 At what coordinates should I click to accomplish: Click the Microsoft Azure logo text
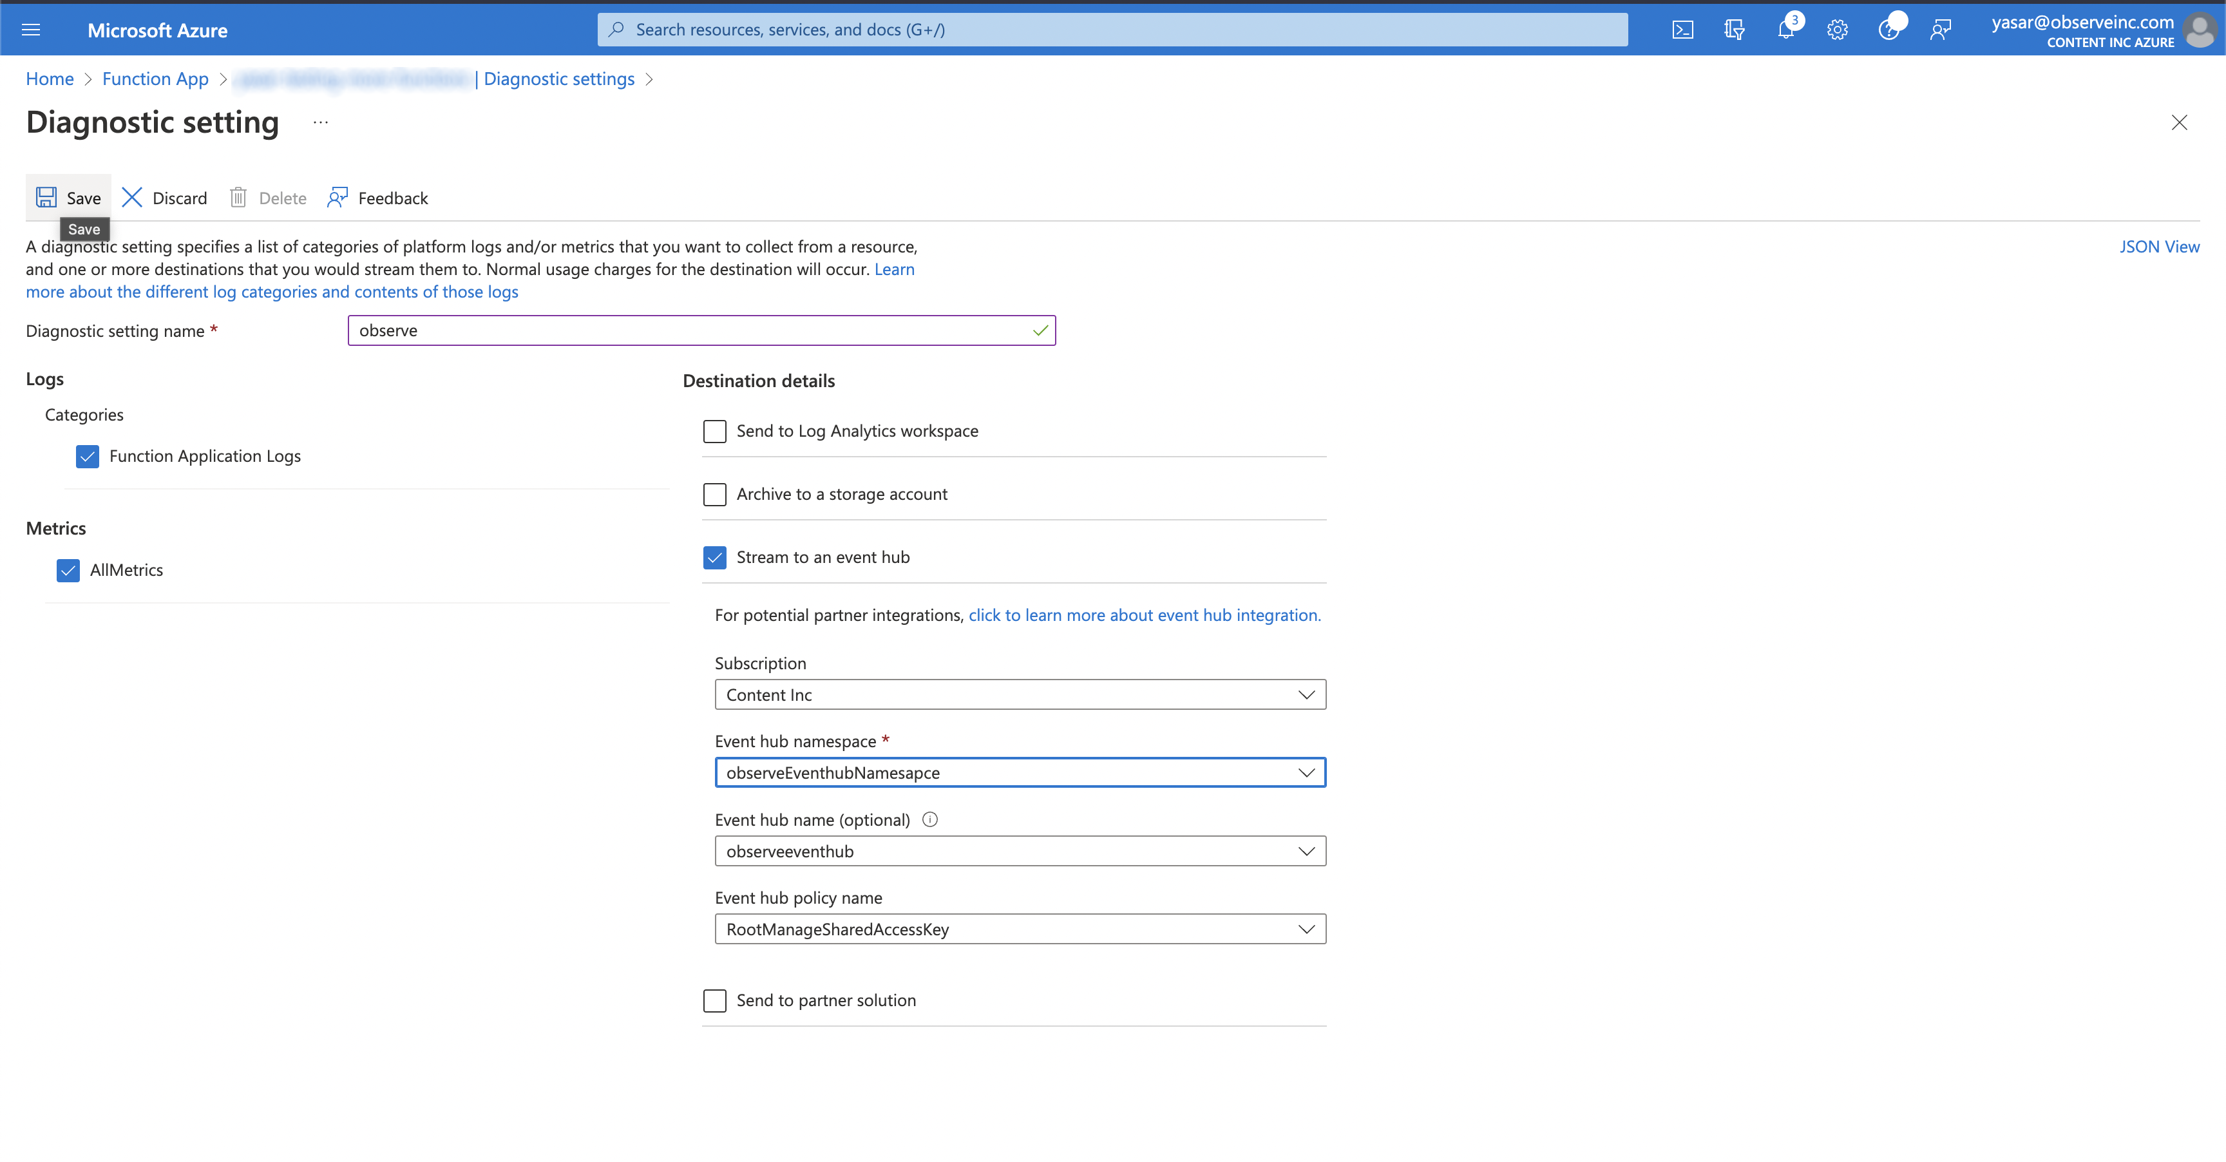point(157,30)
